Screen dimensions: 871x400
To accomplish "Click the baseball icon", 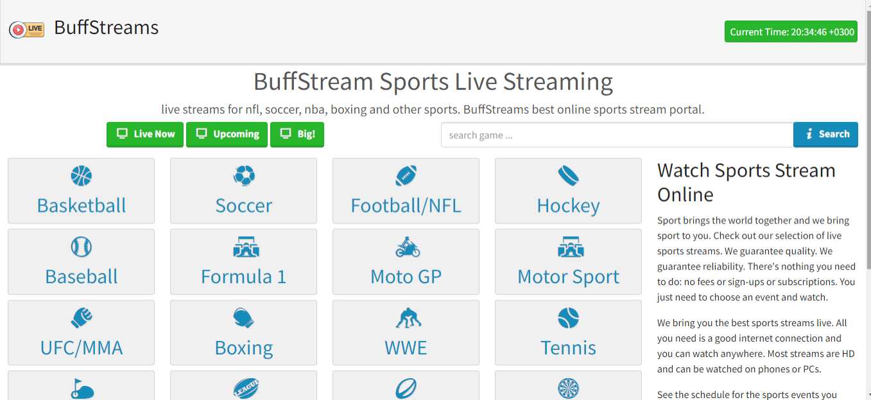I will pyautogui.click(x=82, y=247).
